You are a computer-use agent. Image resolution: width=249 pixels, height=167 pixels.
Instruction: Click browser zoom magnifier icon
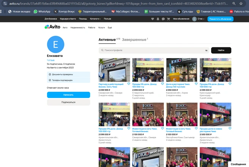[x=234, y=3]
